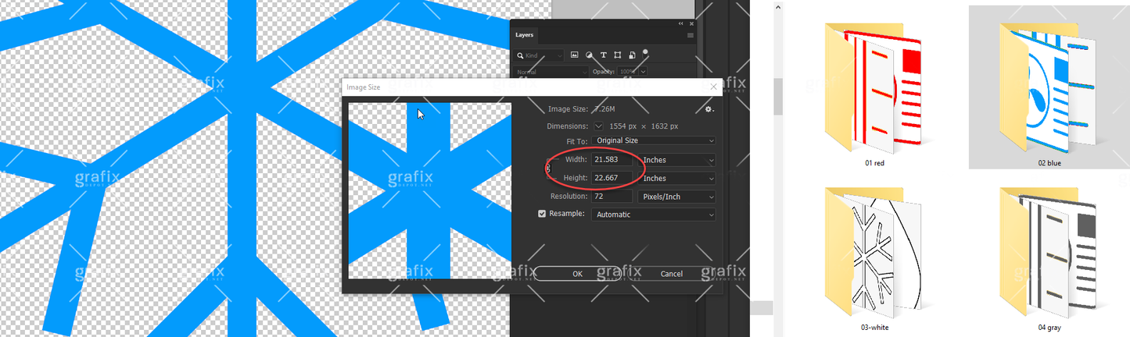The image size is (1130, 337).
Task: Select the Layers tab
Action: click(x=524, y=35)
